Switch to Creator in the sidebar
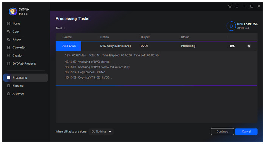This screenshot has height=144, width=265. point(17,56)
